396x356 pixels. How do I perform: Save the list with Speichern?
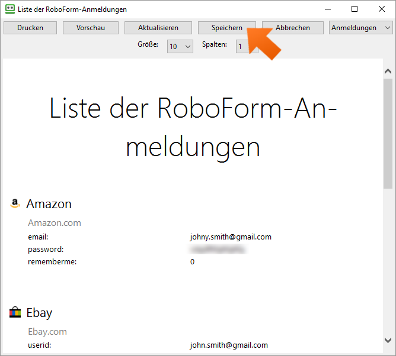pos(227,28)
